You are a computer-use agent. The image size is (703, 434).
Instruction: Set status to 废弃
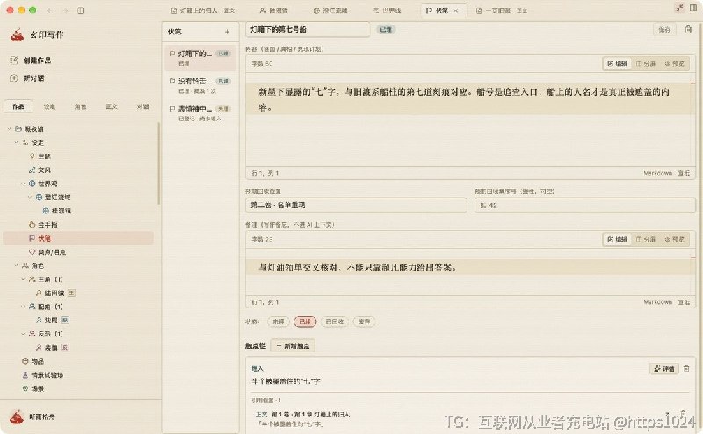click(x=364, y=322)
